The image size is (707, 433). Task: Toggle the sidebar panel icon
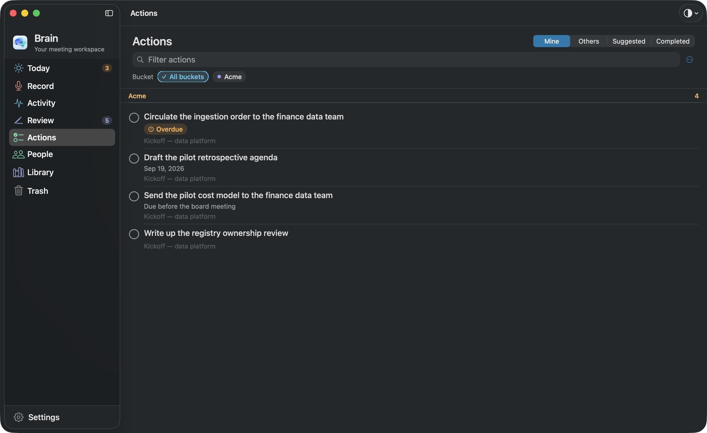[109, 13]
